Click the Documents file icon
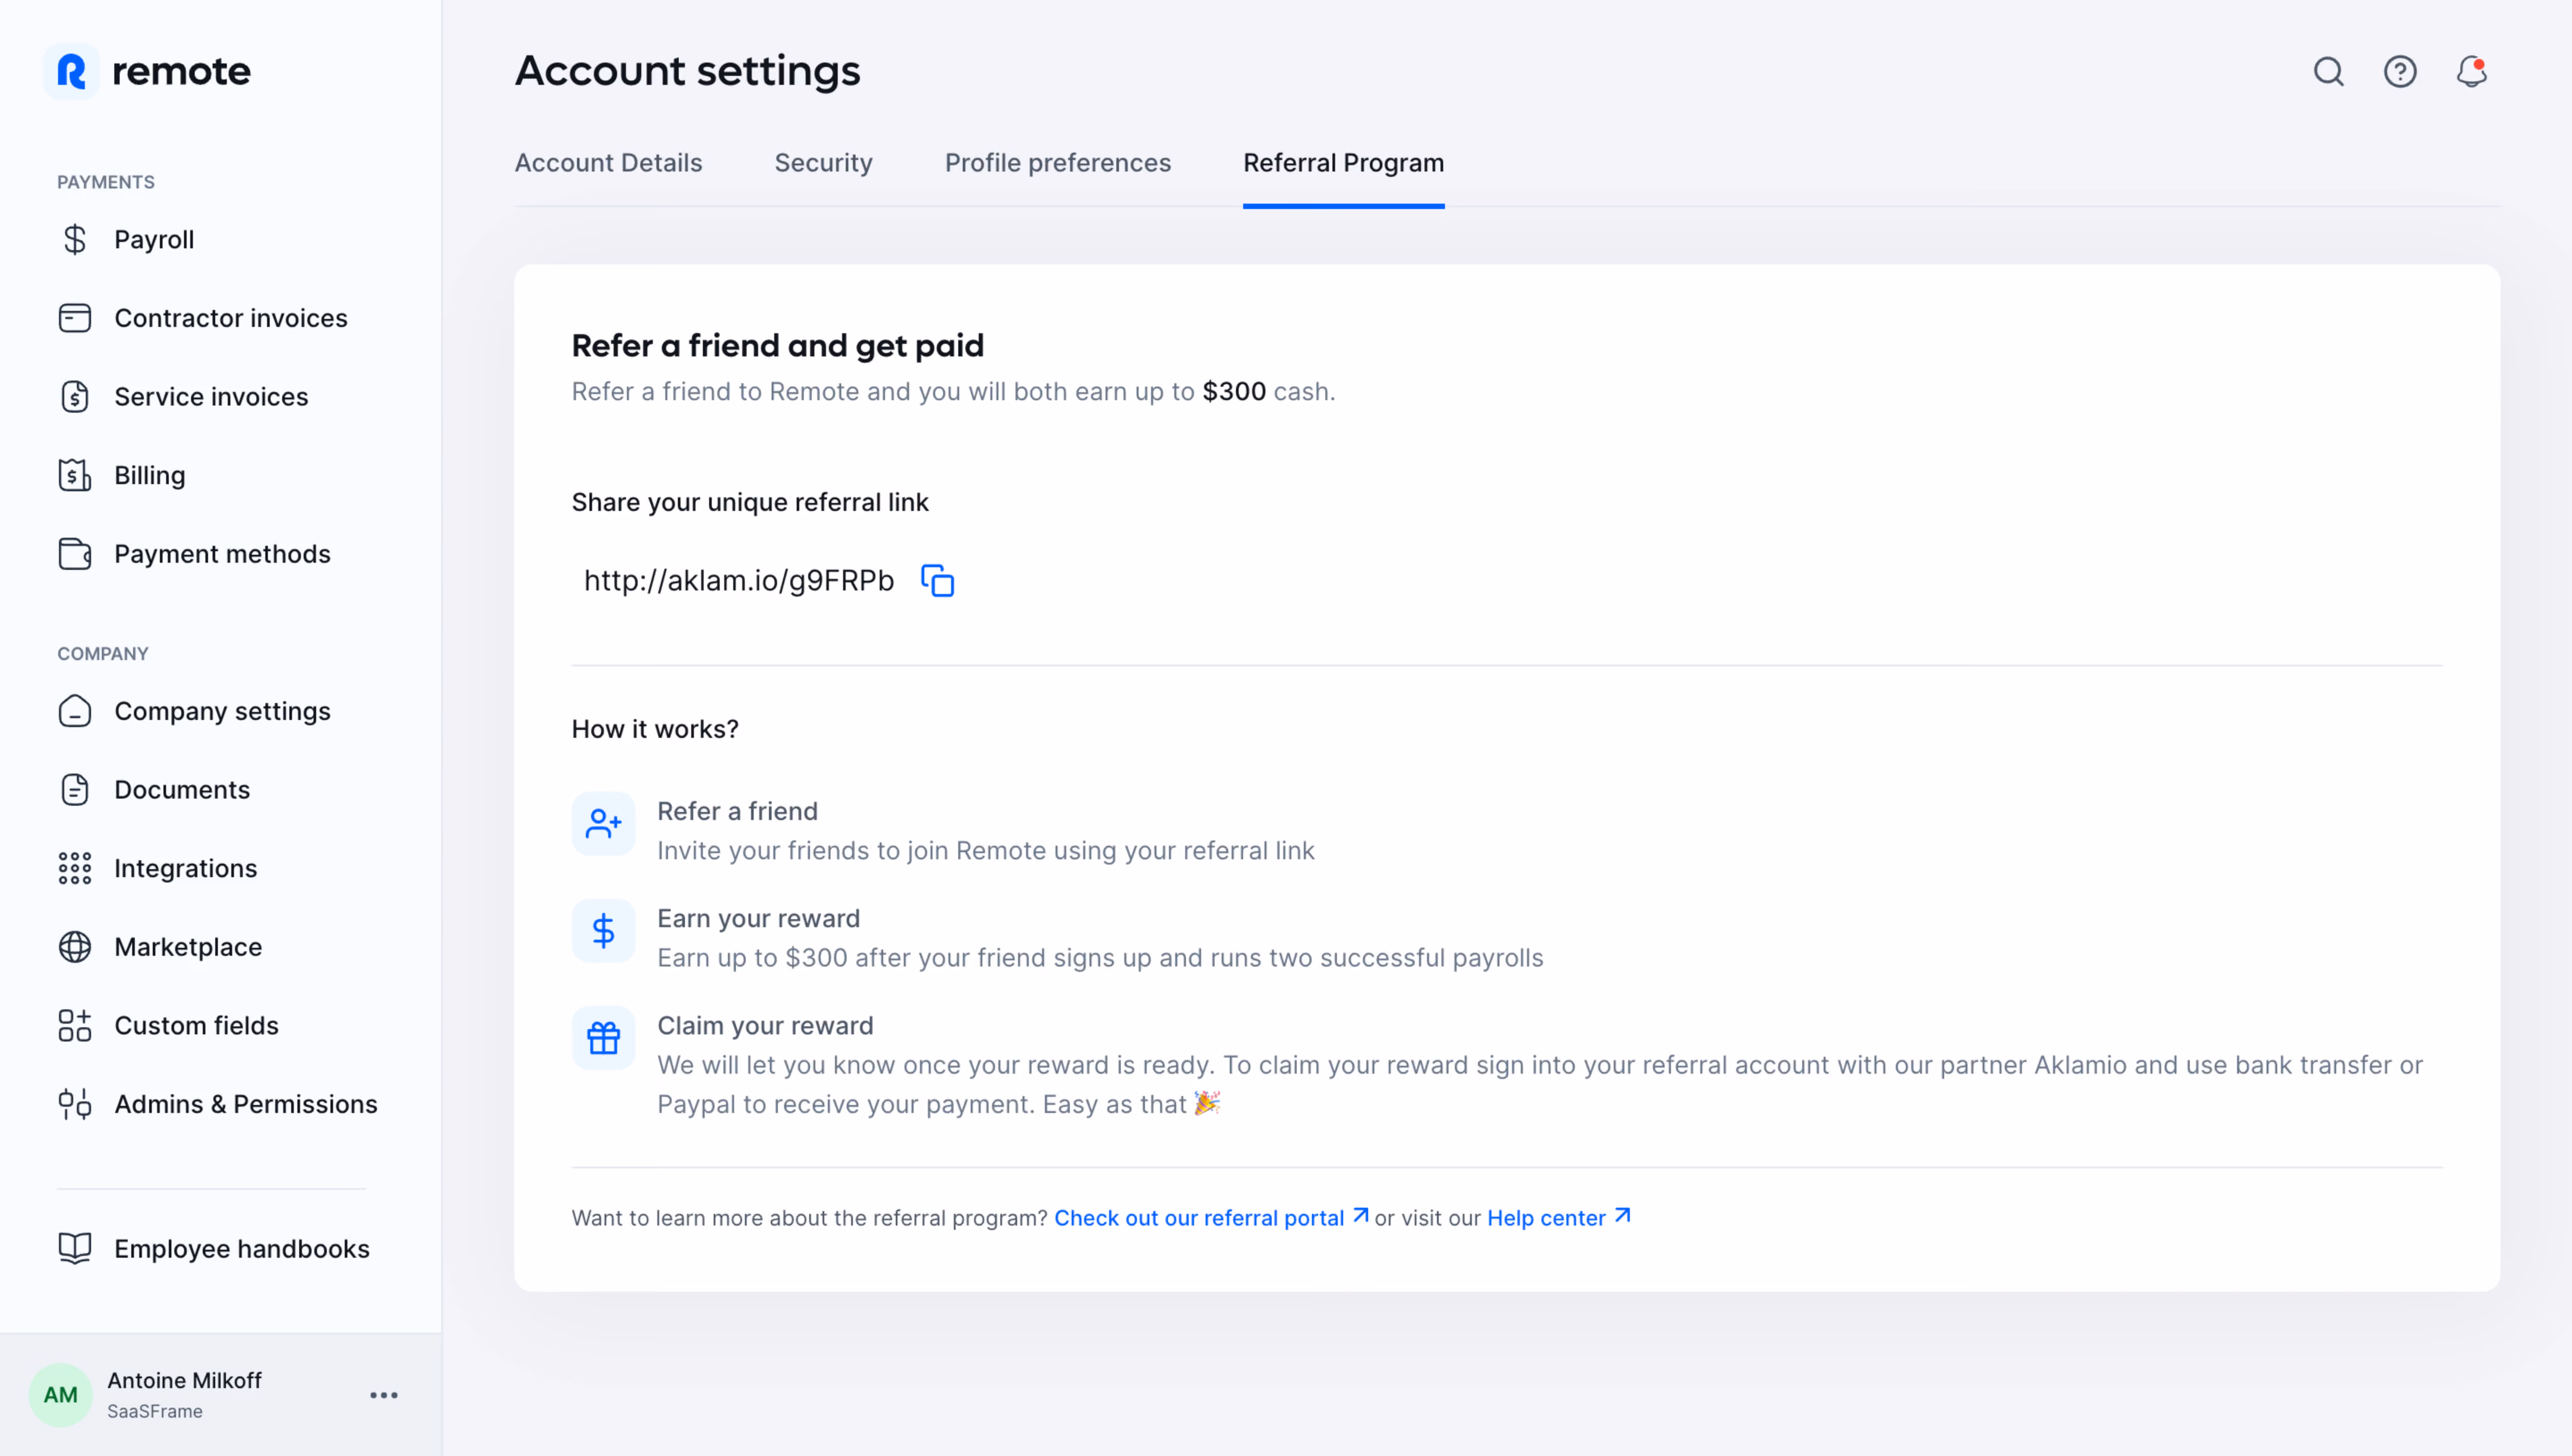This screenshot has height=1456, width=2572. (x=74, y=789)
